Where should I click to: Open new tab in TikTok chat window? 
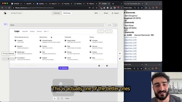click(147, 4)
